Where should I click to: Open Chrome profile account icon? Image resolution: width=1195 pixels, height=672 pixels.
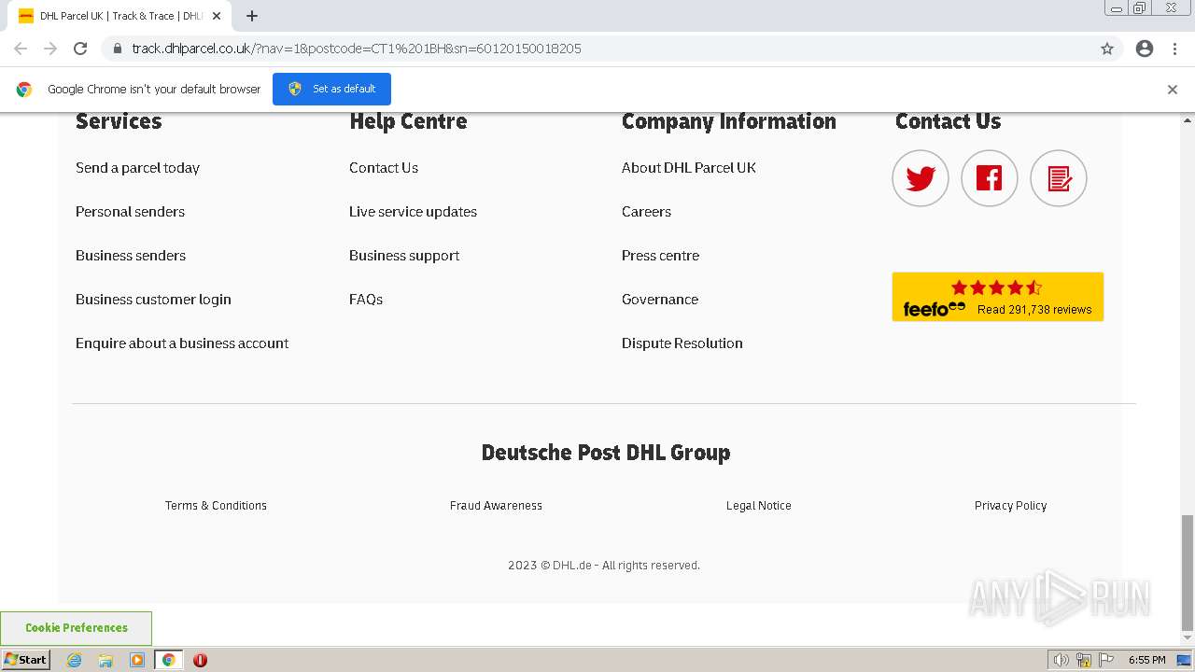click(x=1145, y=49)
